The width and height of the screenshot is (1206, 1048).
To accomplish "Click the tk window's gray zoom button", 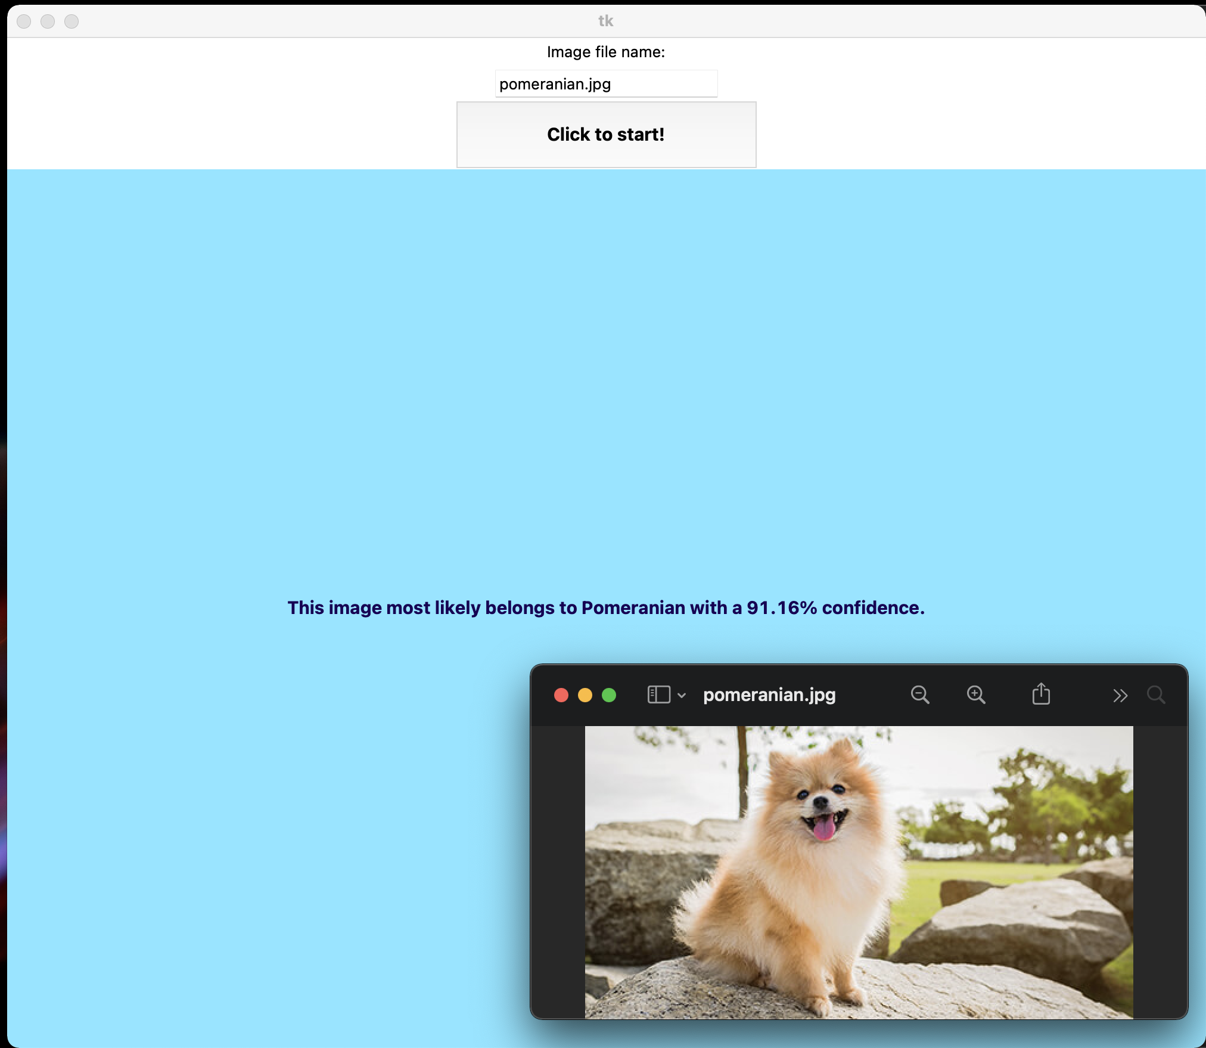I will (x=72, y=21).
